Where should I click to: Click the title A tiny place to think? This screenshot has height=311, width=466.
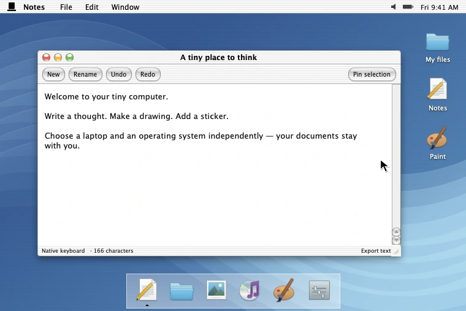click(x=218, y=58)
